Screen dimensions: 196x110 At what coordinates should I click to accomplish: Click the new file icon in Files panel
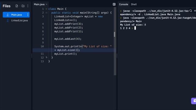pos(17,6)
